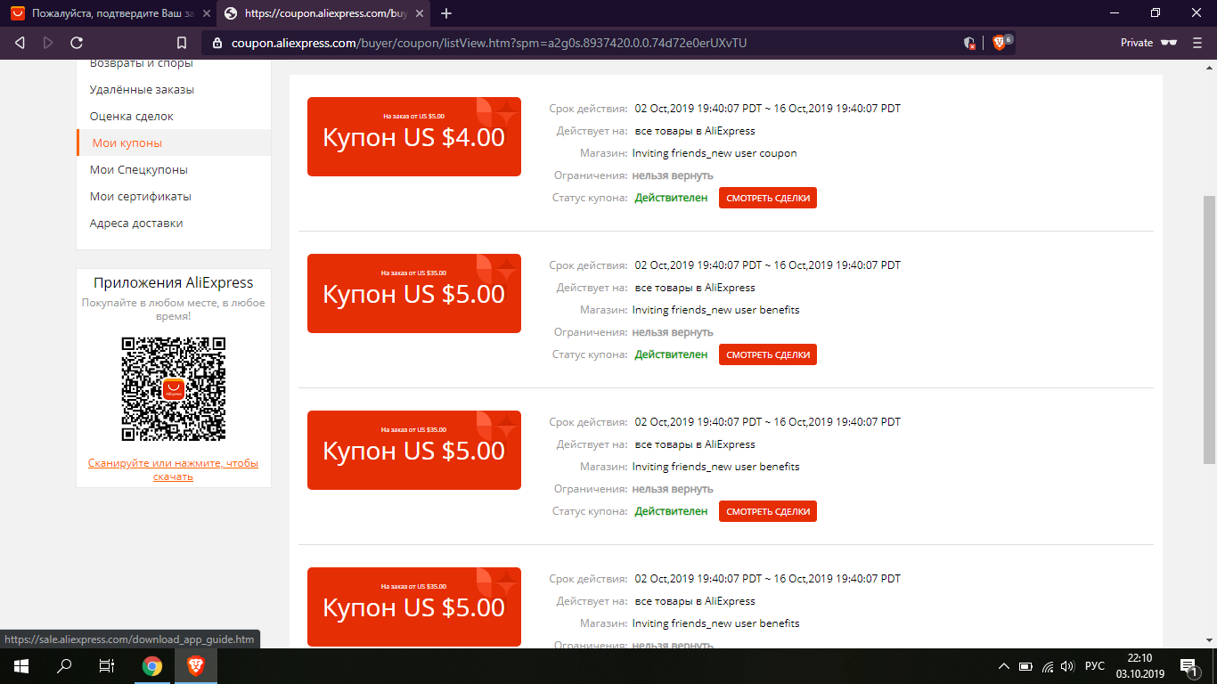The width and height of the screenshot is (1217, 684).
Task: Open the Windows Start menu
Action: 20,666
